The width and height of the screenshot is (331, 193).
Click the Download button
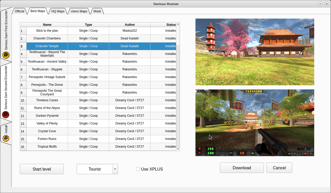pyautogui.click(x=242, y=168)
